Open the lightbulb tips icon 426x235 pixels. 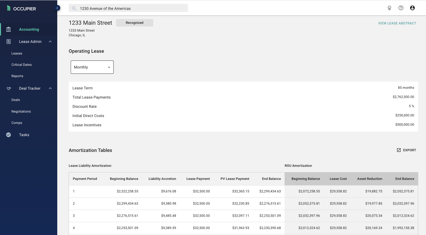pyautogui.click(x=389, y=8)
